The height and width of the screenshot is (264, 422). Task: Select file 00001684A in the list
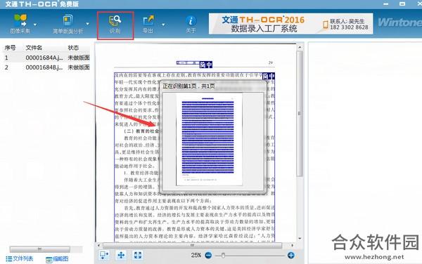pyautogui.click(x=46, y=58)
